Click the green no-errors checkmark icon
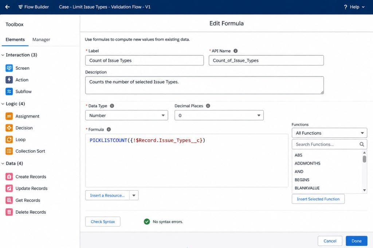 tap(147, 221)
